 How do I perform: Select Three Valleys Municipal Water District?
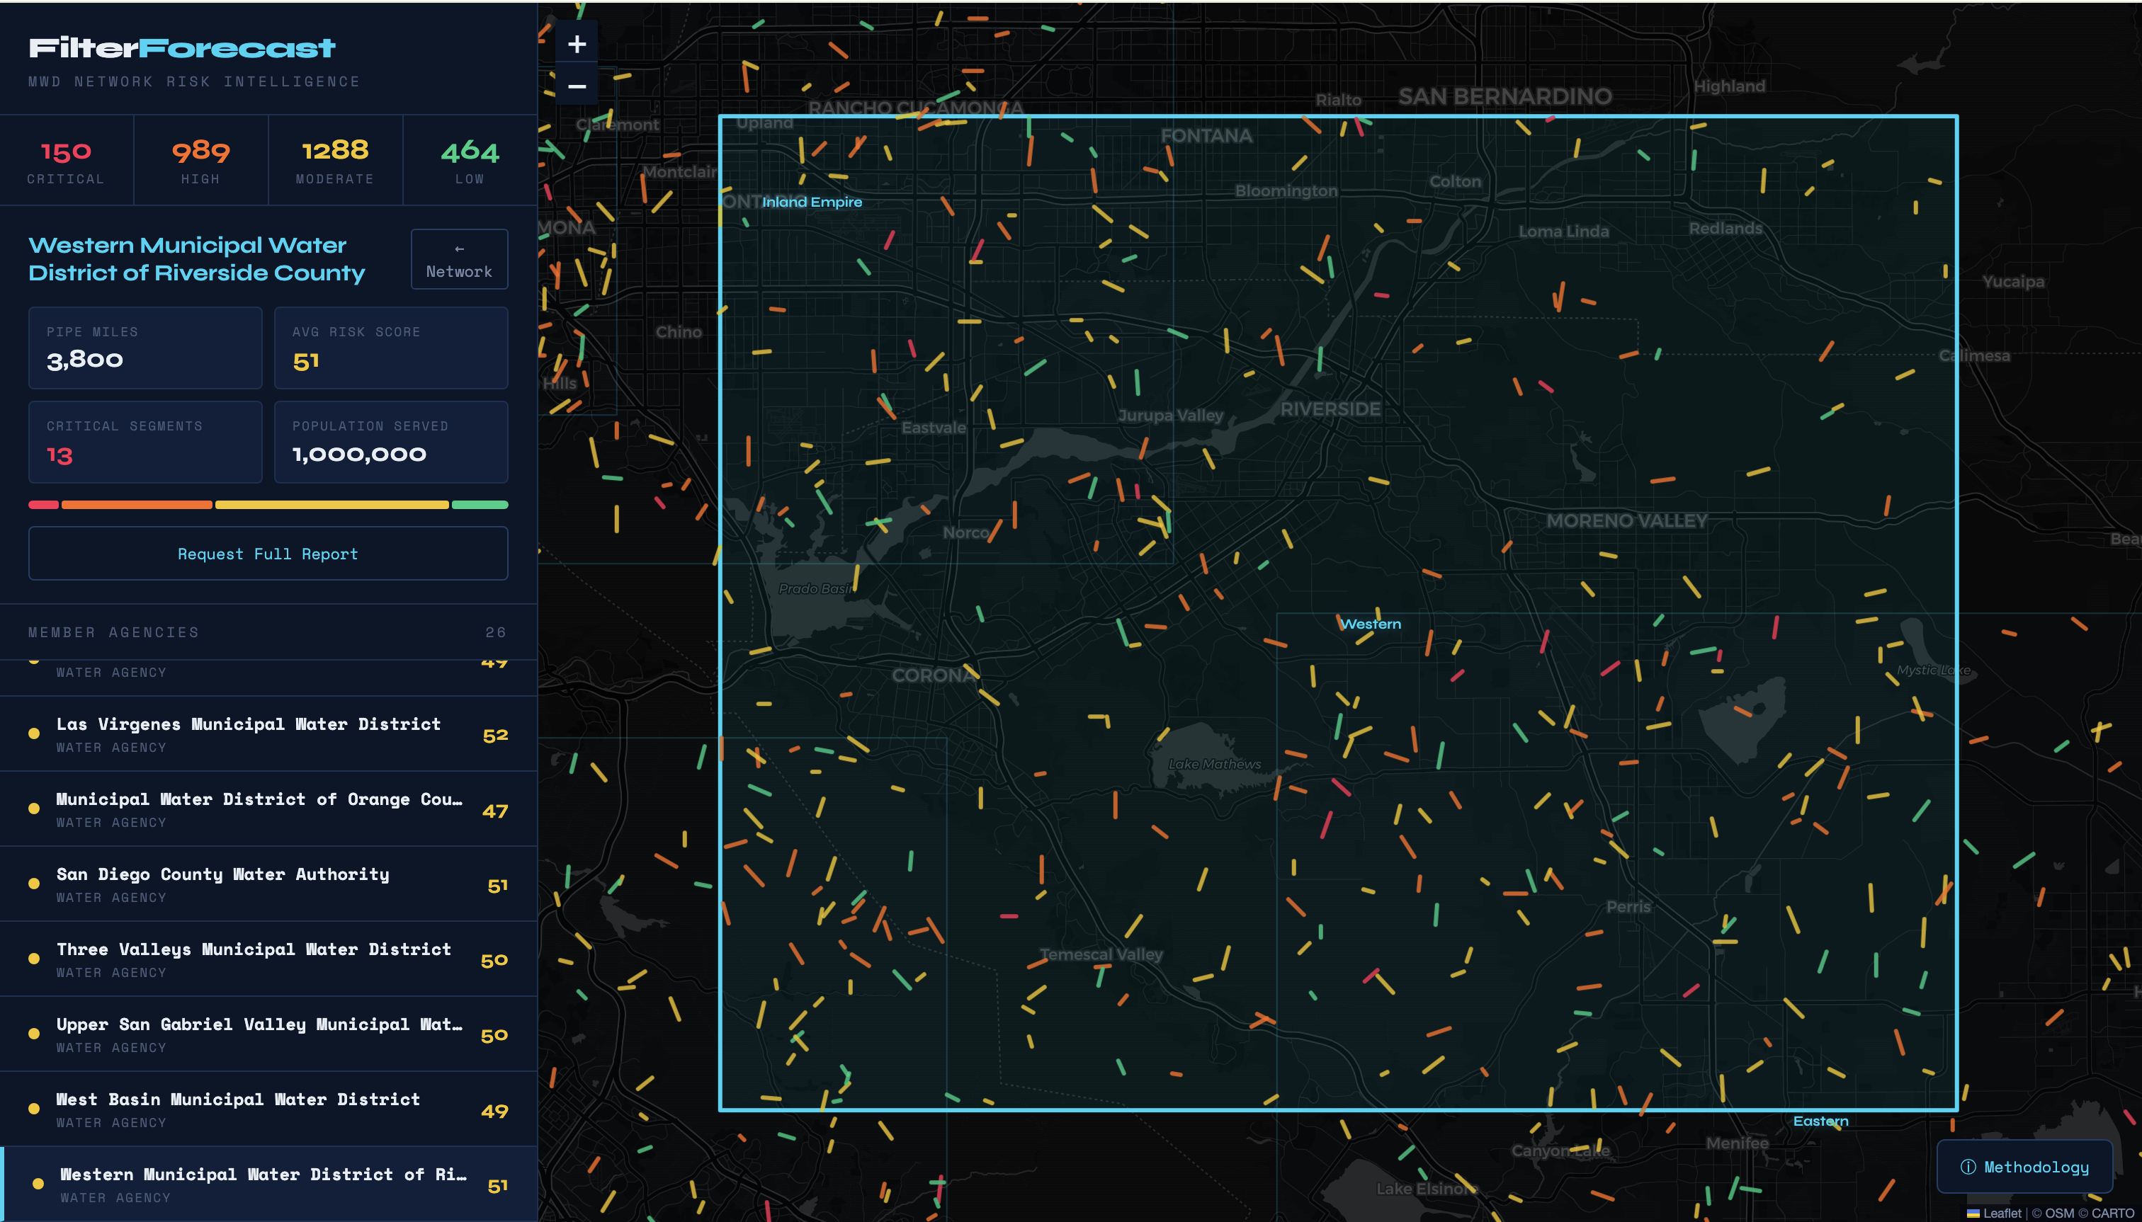point(268,959)
